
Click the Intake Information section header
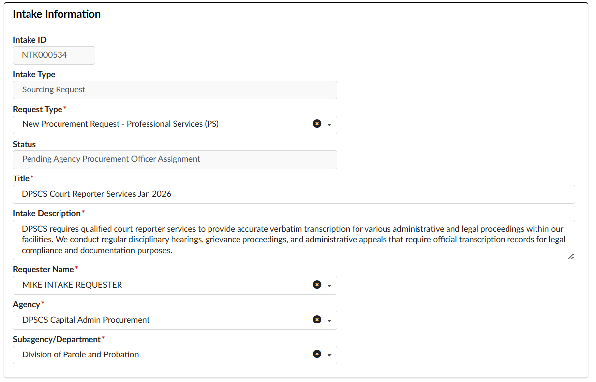[57, 14]
